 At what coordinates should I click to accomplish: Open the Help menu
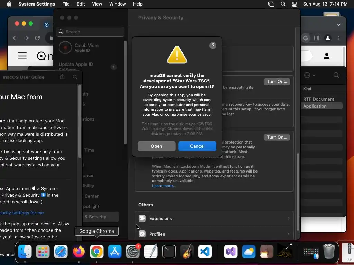pyautogui.click(x=138, y=4)
